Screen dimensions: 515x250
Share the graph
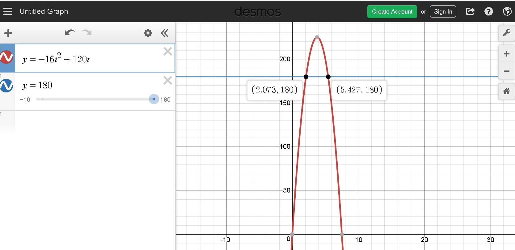coord(470,11)
